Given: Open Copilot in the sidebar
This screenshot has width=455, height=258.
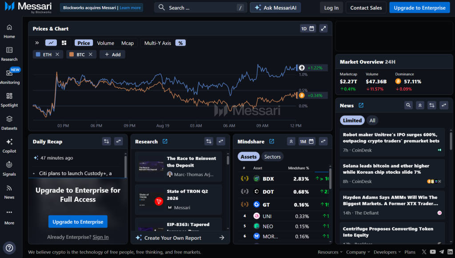Looking at the screenshot, I should (9, 146).
